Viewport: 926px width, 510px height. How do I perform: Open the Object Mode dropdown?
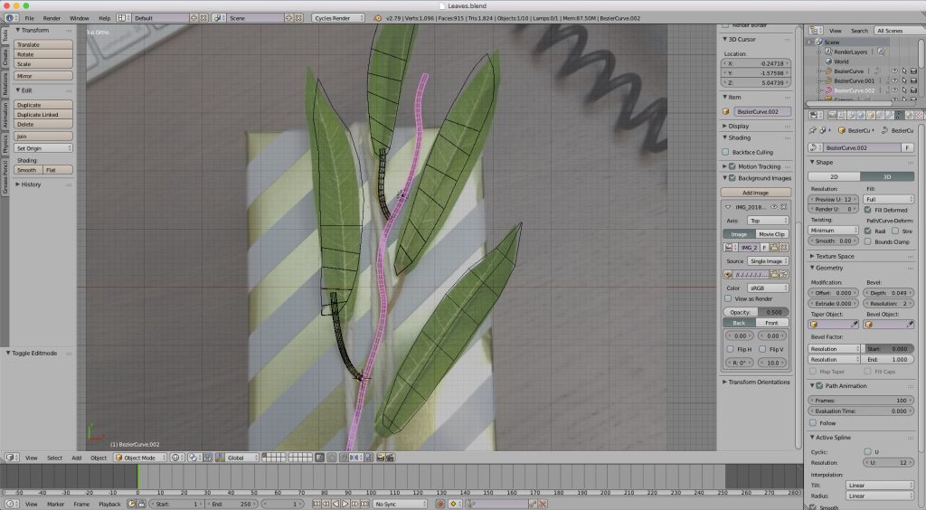[x=140, y=458]
